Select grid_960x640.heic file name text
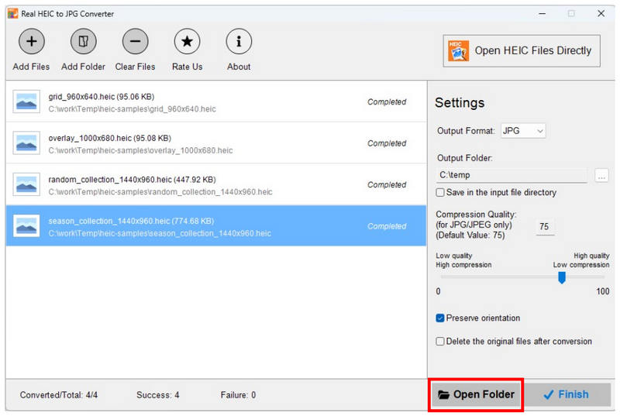620x416 pixels. [x=102, y=97]
